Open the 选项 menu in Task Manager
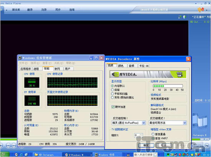The image size is (211, 157). click(x=35, y=63)
